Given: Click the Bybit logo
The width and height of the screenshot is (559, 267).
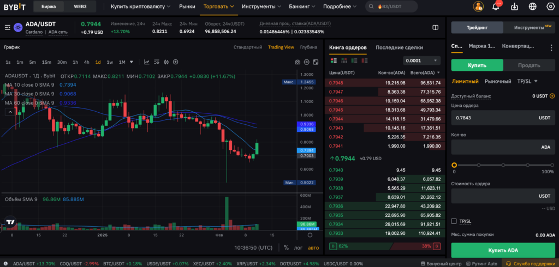Looking at the screenshot, I should point(15,7).
